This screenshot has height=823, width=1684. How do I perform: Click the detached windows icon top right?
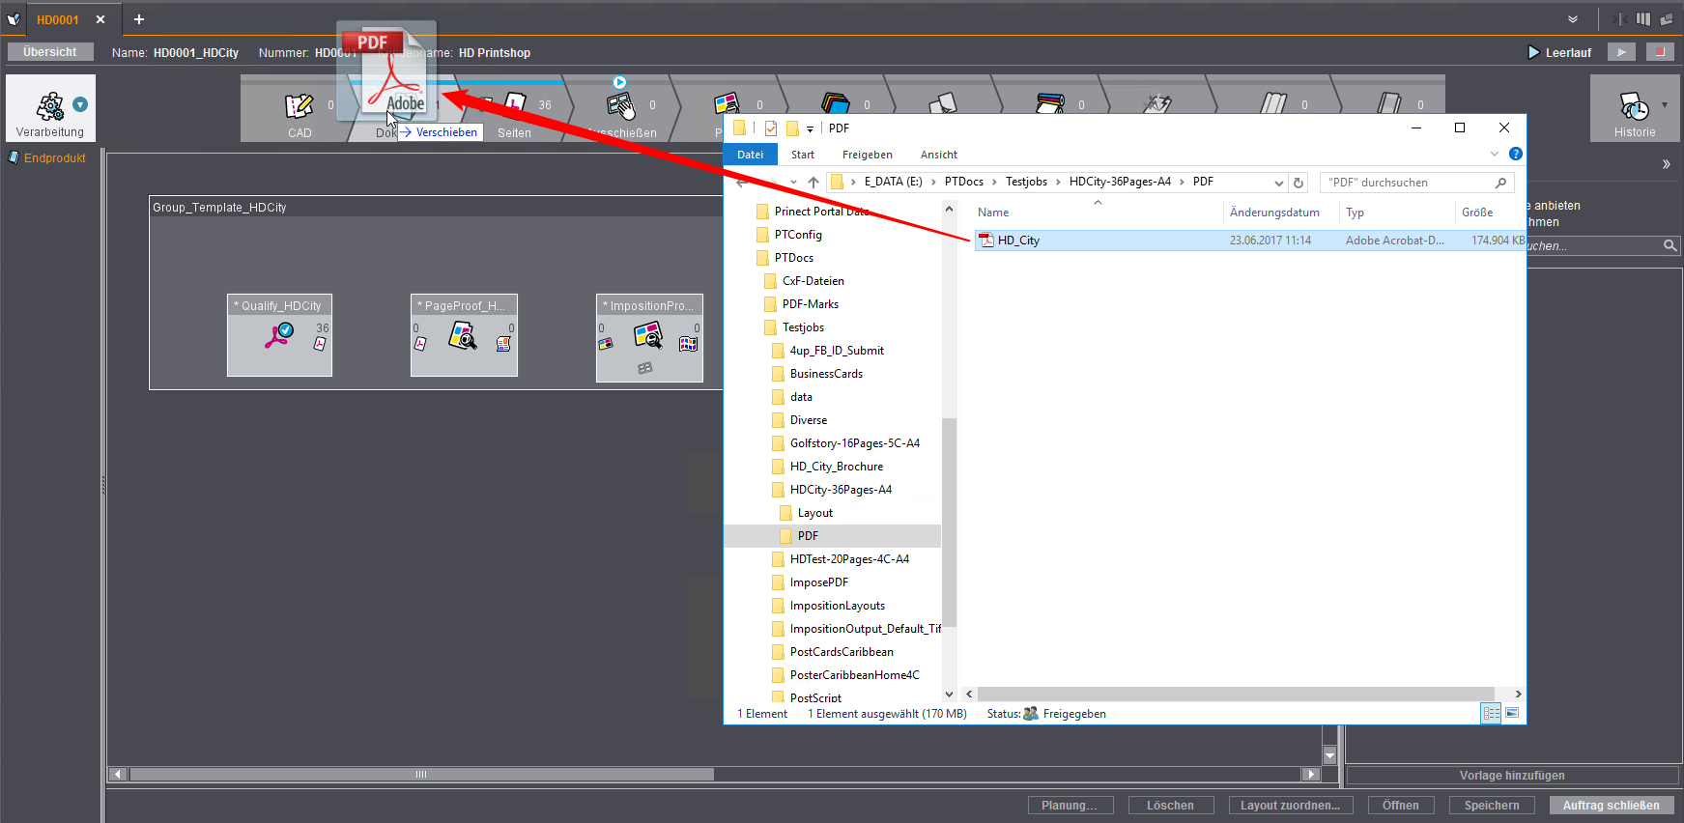point(1668,18)
